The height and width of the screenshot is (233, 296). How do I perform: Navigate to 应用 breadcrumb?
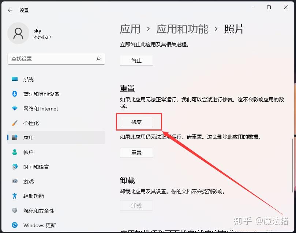(x=130, y=29)
